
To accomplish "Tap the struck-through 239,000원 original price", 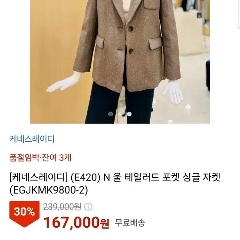I will tap(62, 207).
